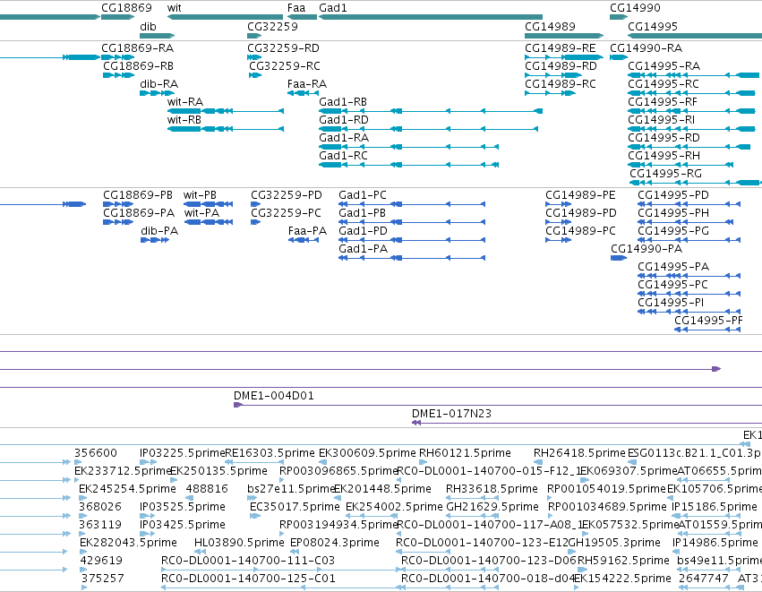
Task: Select EST IP03225.5prime
Action: [183, 453]
